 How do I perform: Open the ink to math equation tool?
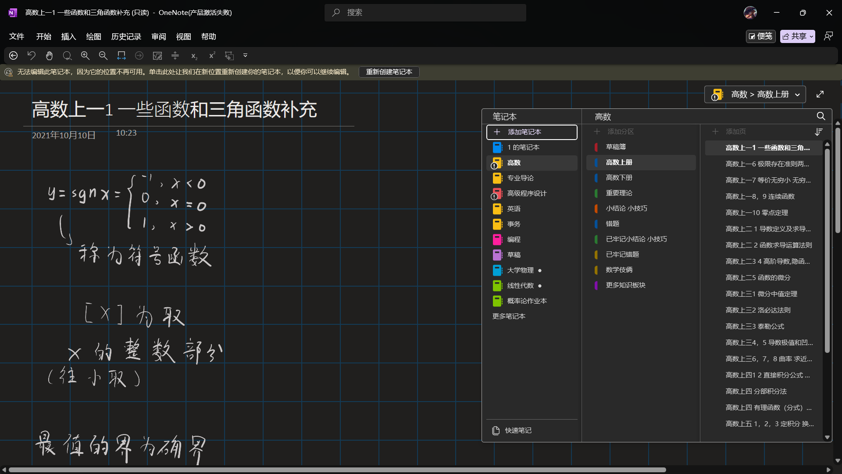[157, 56]
